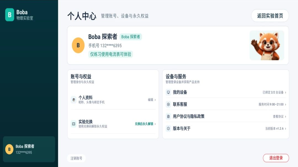This screenshot has width=298, height=167.
Task: Click the 实验兑换 ticket icon
Action: click(74, 124)
